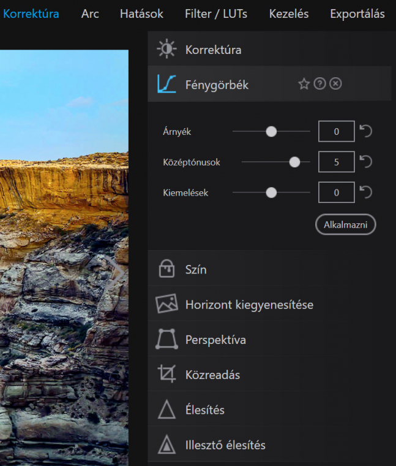Viewport: 396px width, 466px height.
Task: Click the Középtónusok slider handle
Action: coord(294,162)
